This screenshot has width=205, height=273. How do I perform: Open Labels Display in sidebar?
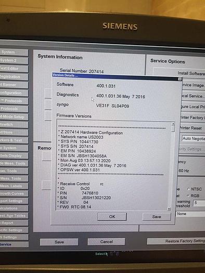tap(14, 155)
